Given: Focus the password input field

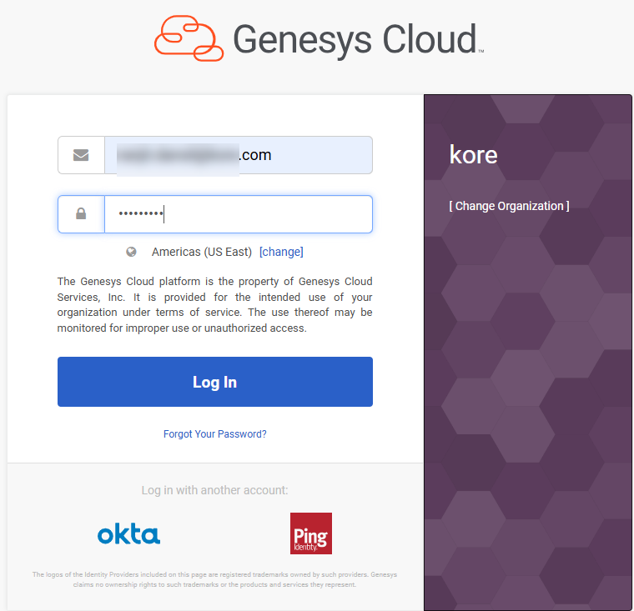Looking at the screenshot, I should point(239,214).
